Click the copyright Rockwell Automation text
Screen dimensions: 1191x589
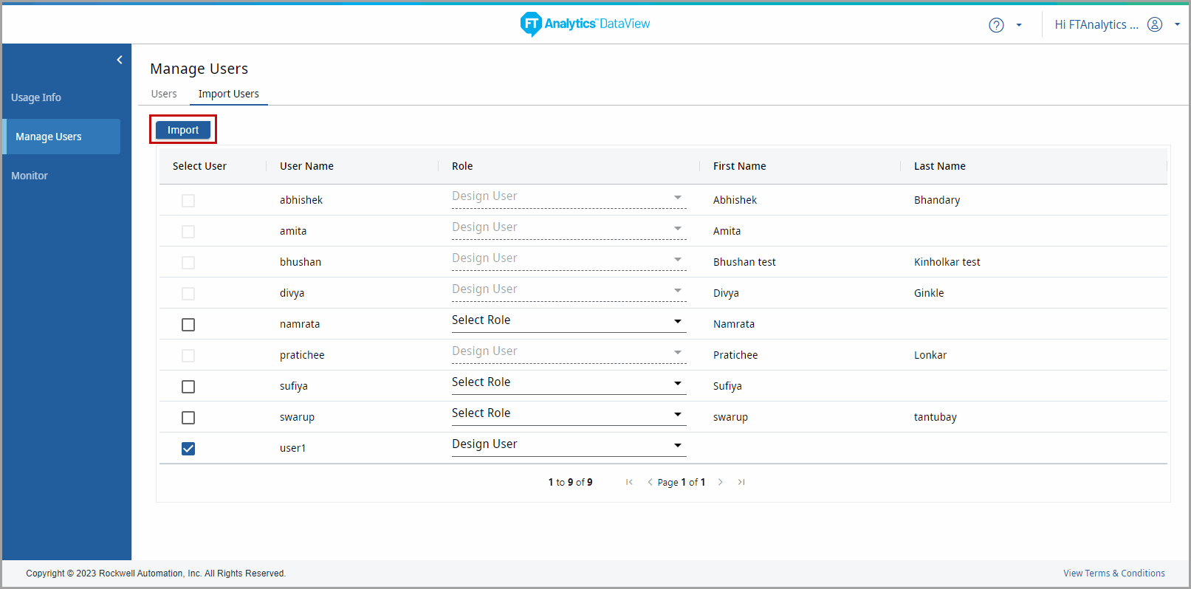156,573
